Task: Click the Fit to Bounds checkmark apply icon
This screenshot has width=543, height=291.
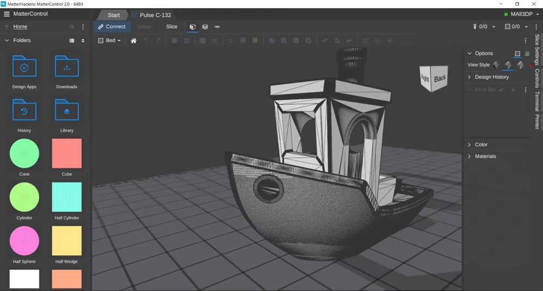Action: 501,90
